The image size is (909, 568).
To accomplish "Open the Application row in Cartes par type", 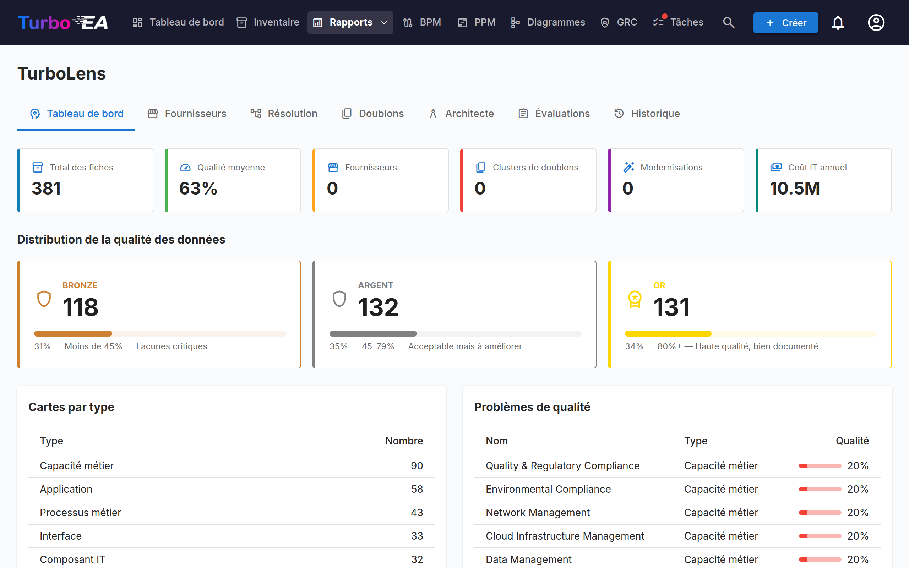I will pyautogui.click(x=232, y=489).
